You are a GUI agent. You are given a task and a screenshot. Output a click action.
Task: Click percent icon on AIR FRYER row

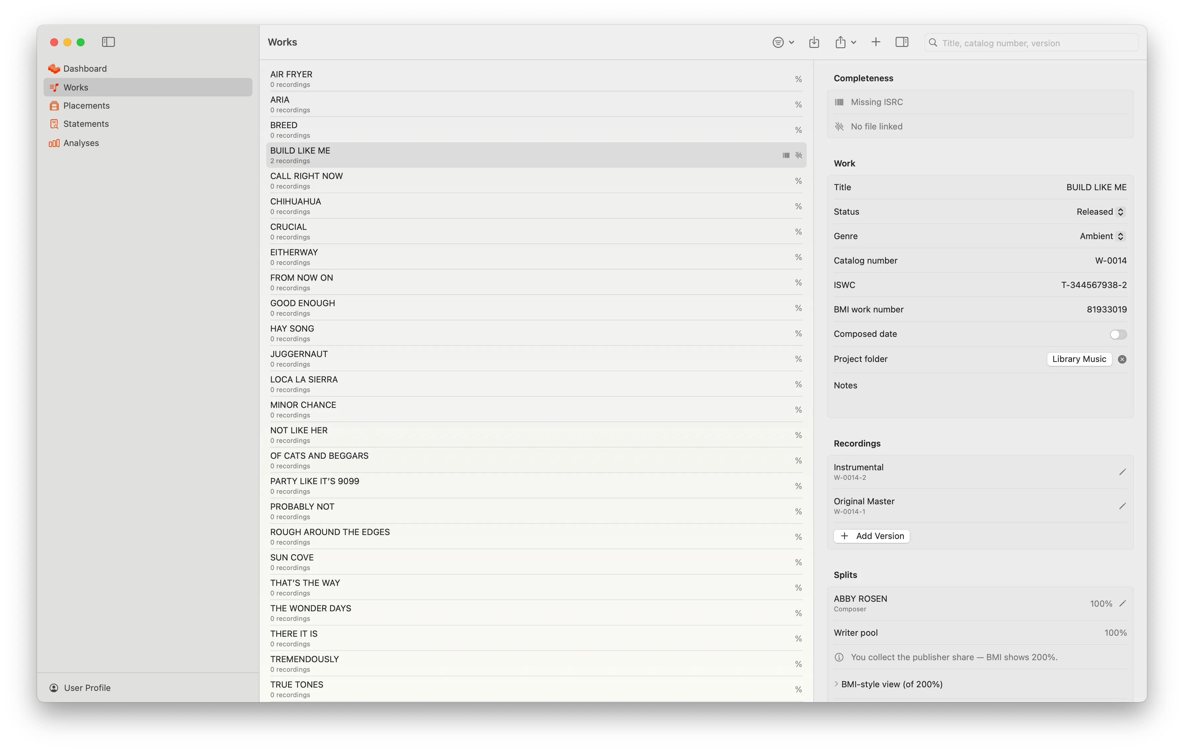pos(798,79)
